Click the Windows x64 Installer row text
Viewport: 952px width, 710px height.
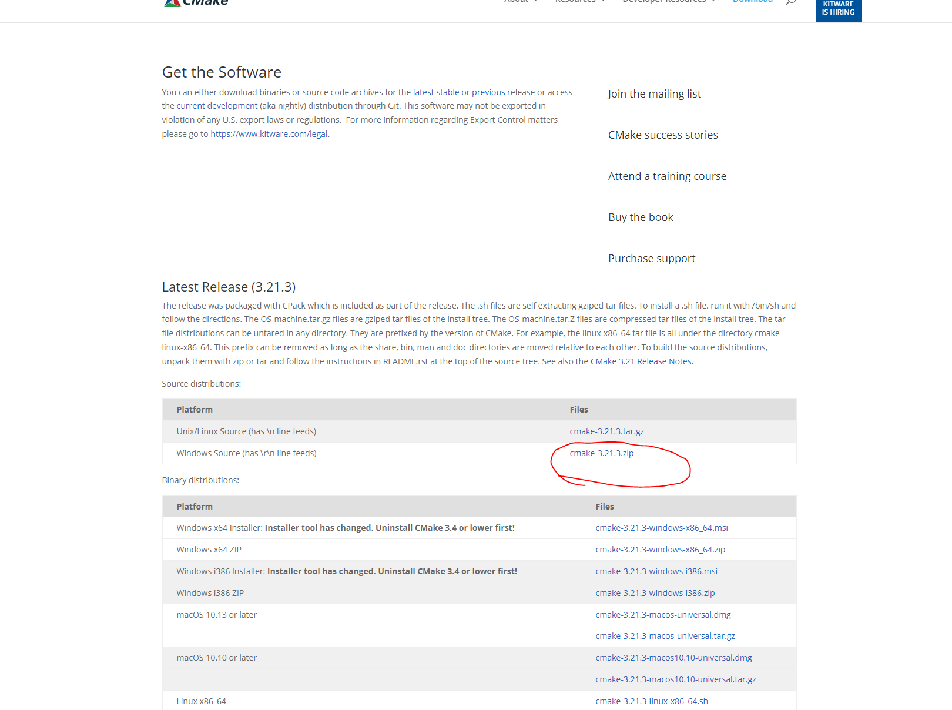point(346,528)
